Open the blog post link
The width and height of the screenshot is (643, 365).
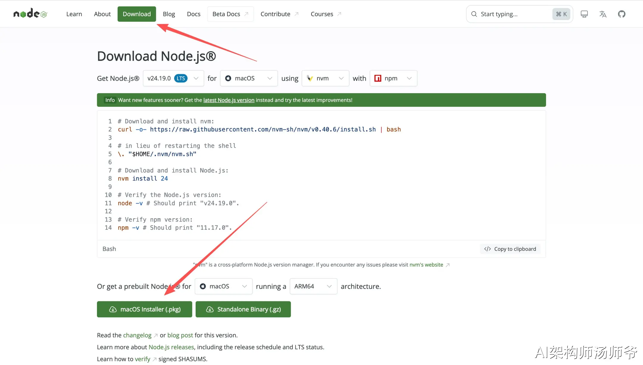coord(180,335)
